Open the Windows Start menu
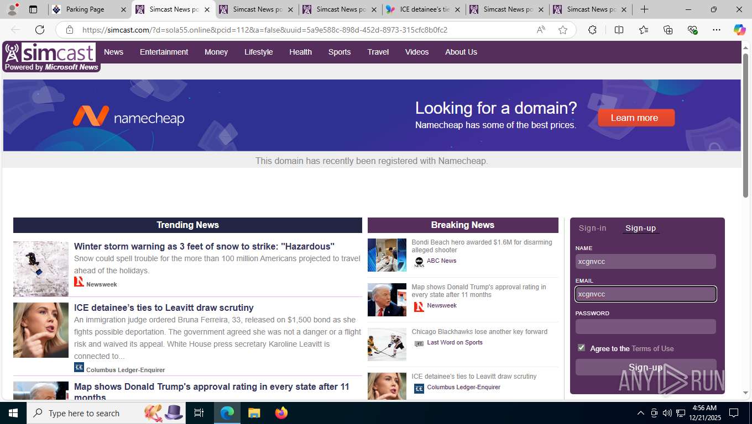This screenshot has height=424, width=752. click(13, 413)
